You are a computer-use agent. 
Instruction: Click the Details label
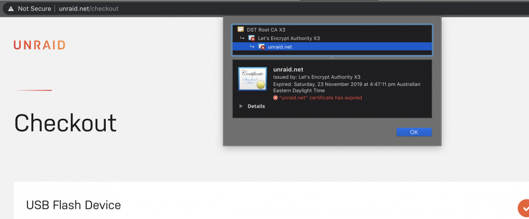click(x=256, y=106)
